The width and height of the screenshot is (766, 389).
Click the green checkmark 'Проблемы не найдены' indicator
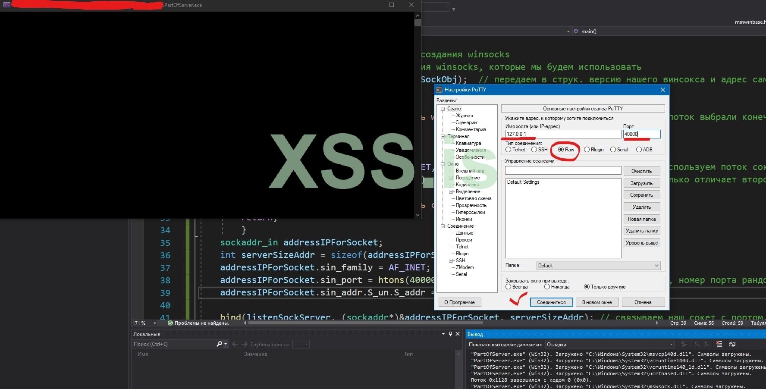click(x=170, y=323)
